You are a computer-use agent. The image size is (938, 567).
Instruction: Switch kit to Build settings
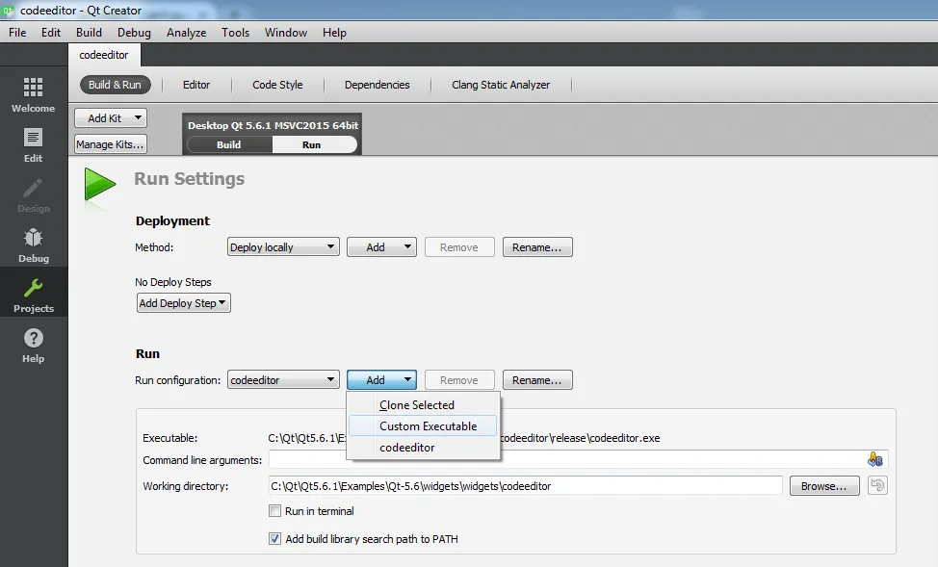pyautogui.click(x=229, y=144)
